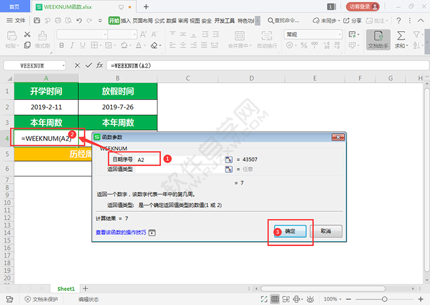Open the fill color dropdown

click(x=131, y=46)
